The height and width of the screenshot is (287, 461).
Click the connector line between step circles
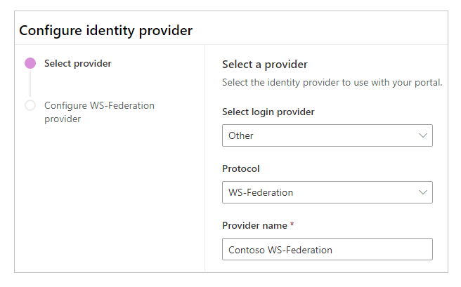pyautogui.click(x=30, y=84)
